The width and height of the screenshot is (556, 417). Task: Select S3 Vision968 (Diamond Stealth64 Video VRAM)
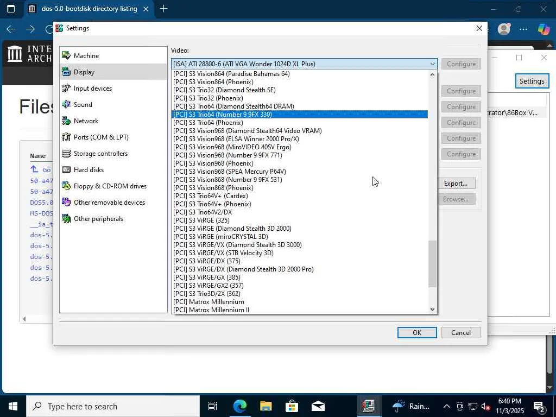(300, 131)
